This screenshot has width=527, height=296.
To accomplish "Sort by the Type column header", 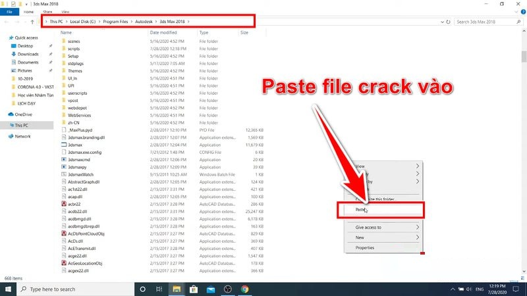I will click(x=204, y=32).
